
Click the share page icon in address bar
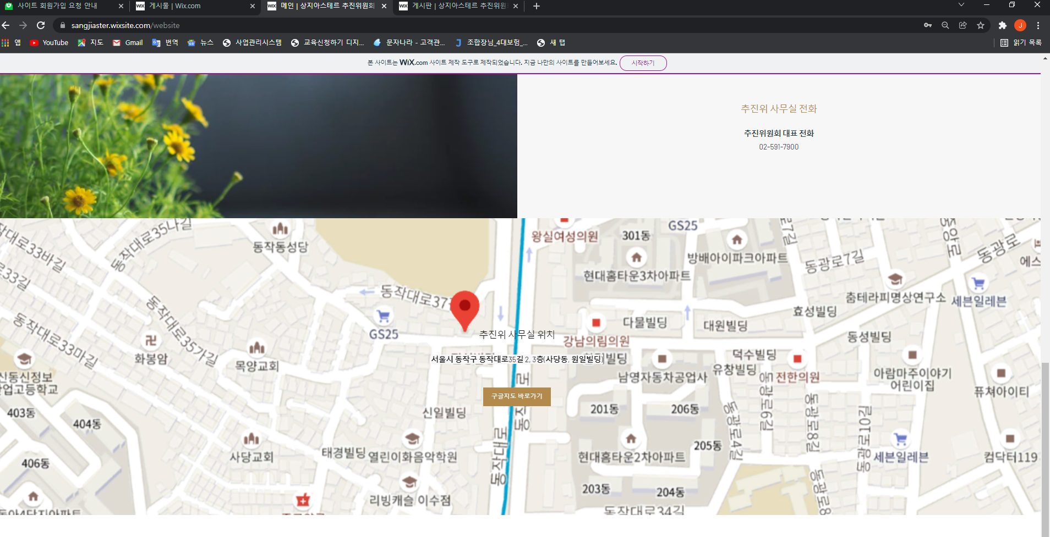click(x=962, y=25)
